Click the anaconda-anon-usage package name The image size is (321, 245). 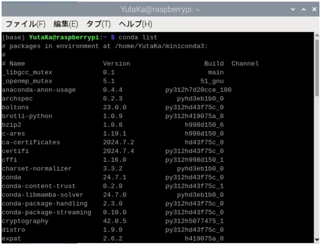pos(39,90)
